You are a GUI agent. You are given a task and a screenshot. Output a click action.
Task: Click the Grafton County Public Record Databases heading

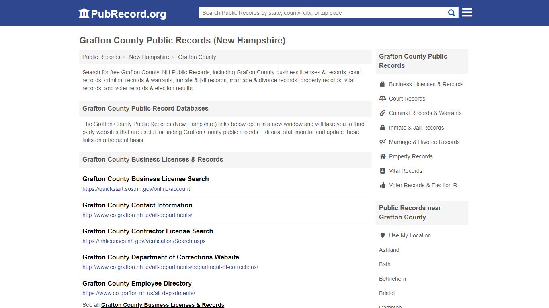(x=145, y=108)
